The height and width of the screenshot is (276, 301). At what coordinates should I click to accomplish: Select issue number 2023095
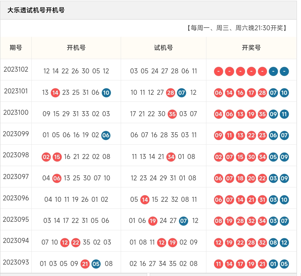(x=16, y=219)
